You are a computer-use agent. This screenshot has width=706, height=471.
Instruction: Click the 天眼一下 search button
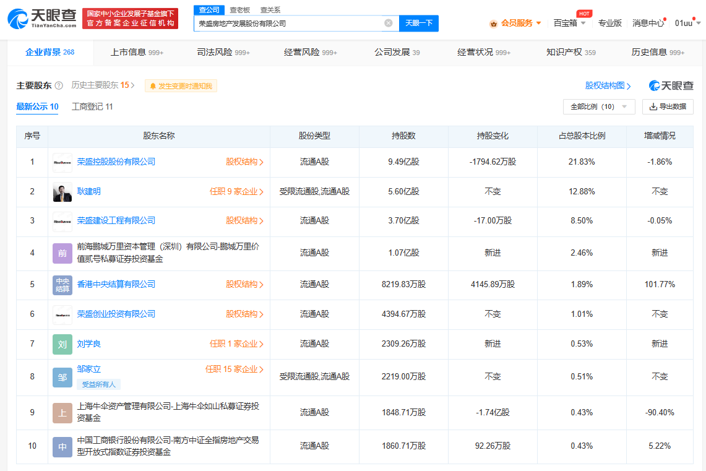pyautogui.click(x=419, y=24)
